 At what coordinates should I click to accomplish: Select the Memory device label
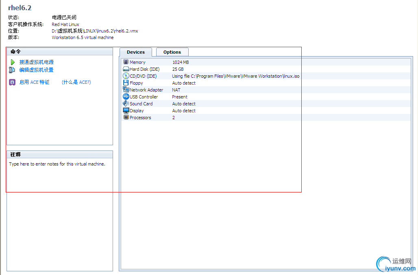tap(137, 62)
